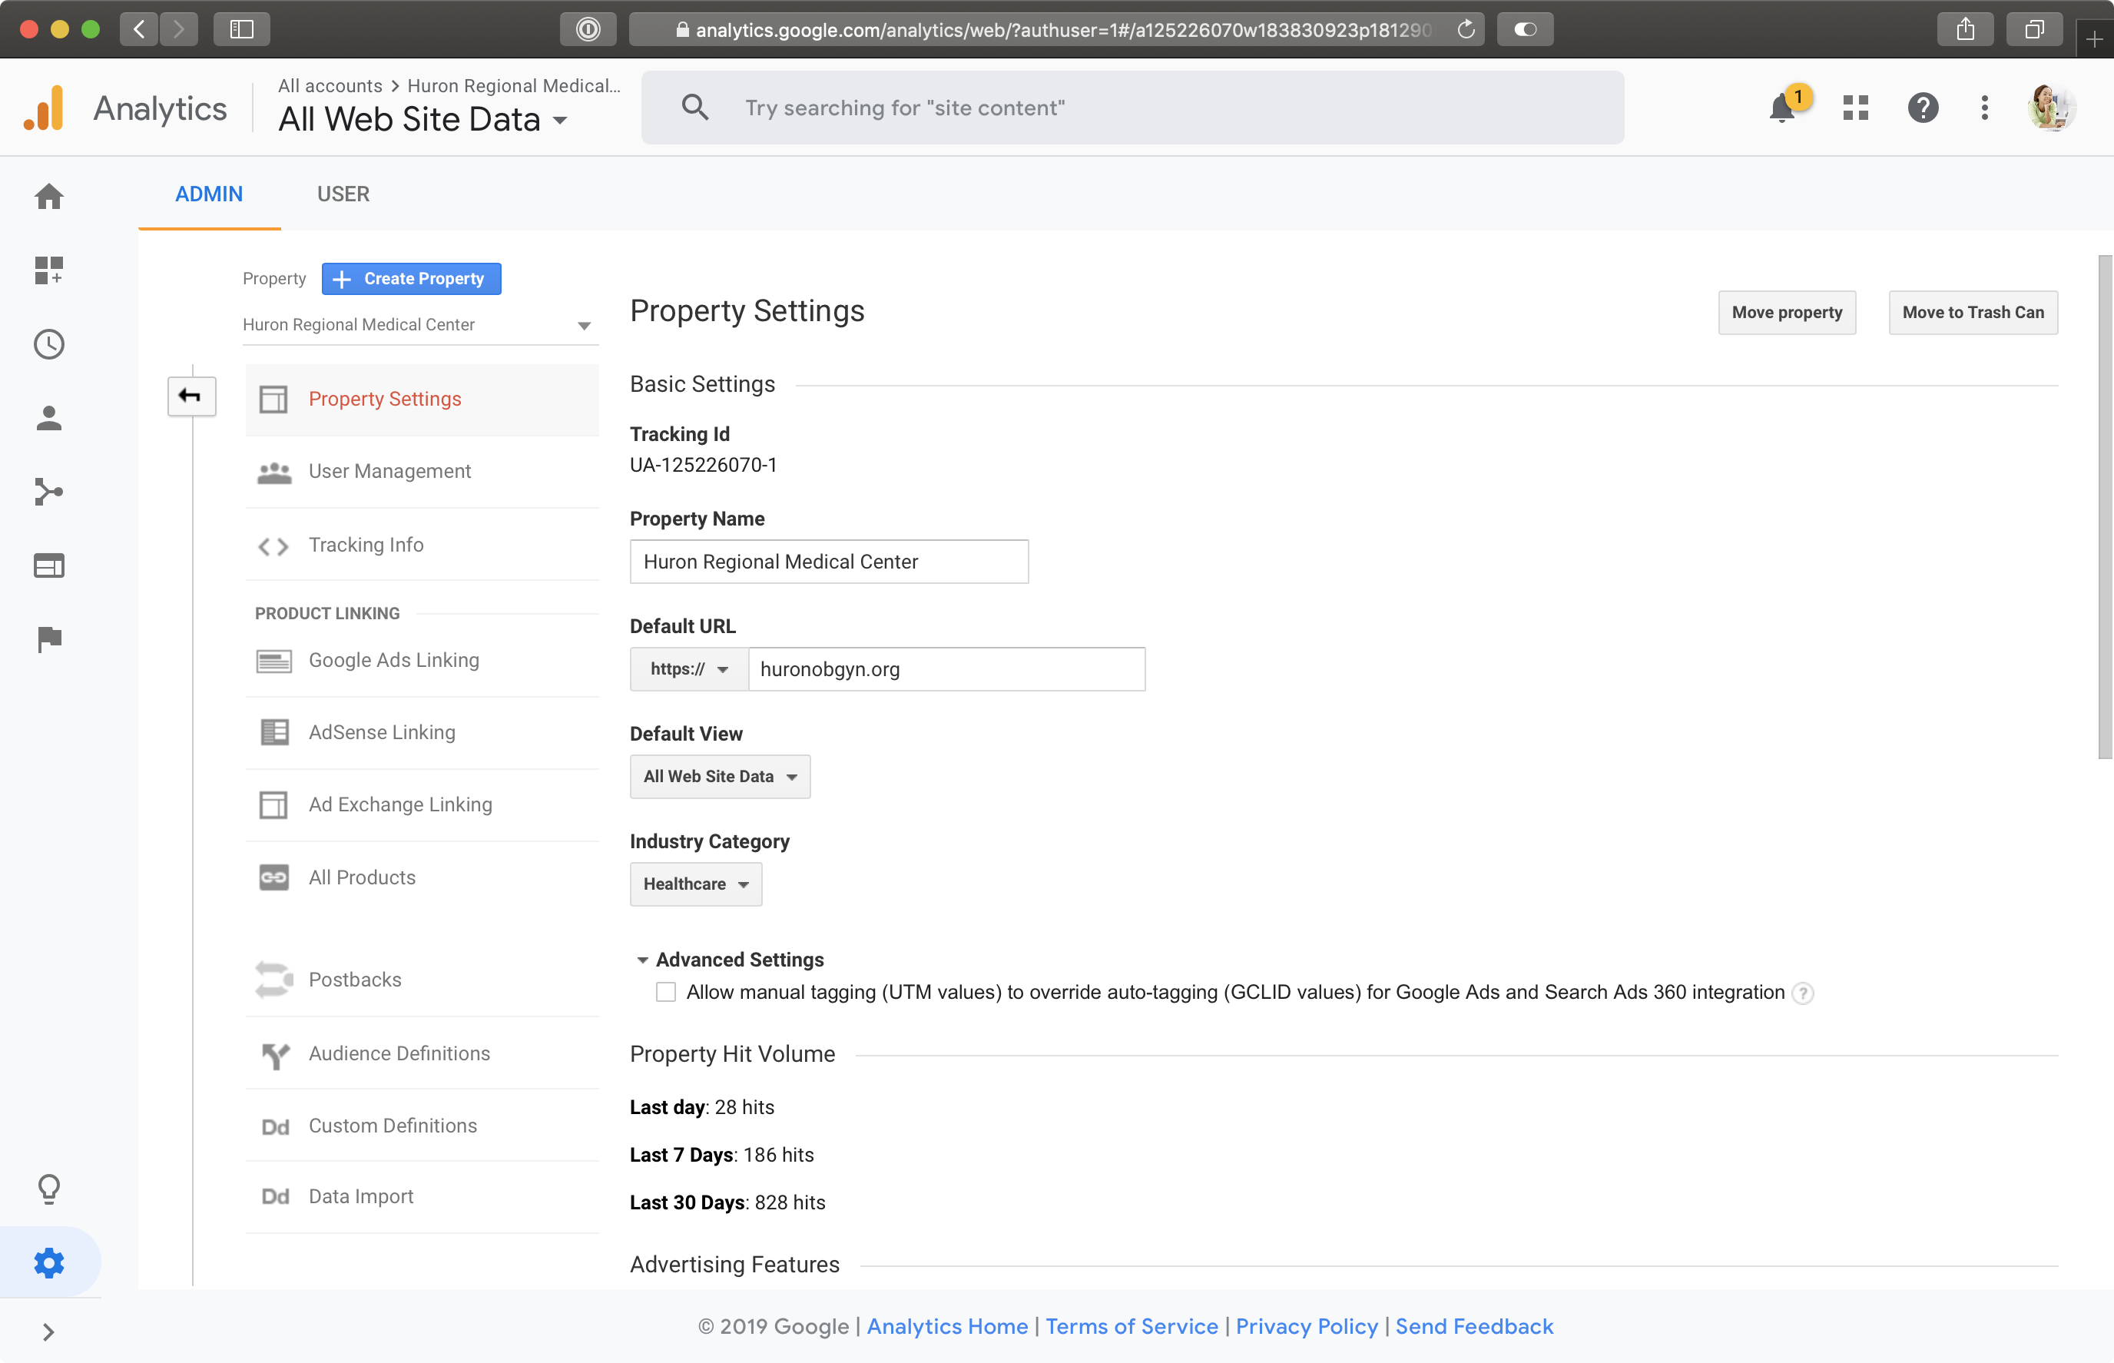The width and height of the screenshot is (2114, 1363).
Task: Select Property Settings in the menu
Action: coord(422,400)
